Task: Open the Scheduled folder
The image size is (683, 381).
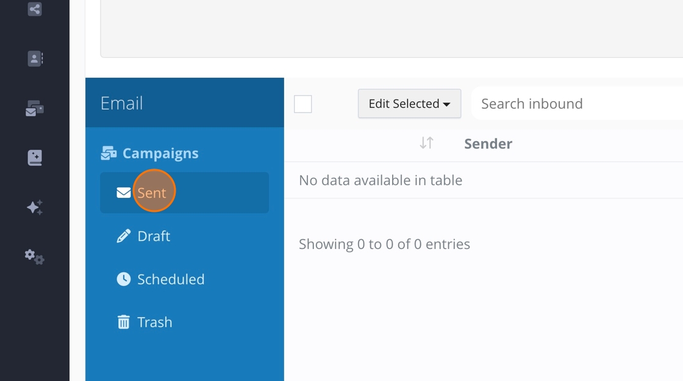Action: [x=171, y=279]
